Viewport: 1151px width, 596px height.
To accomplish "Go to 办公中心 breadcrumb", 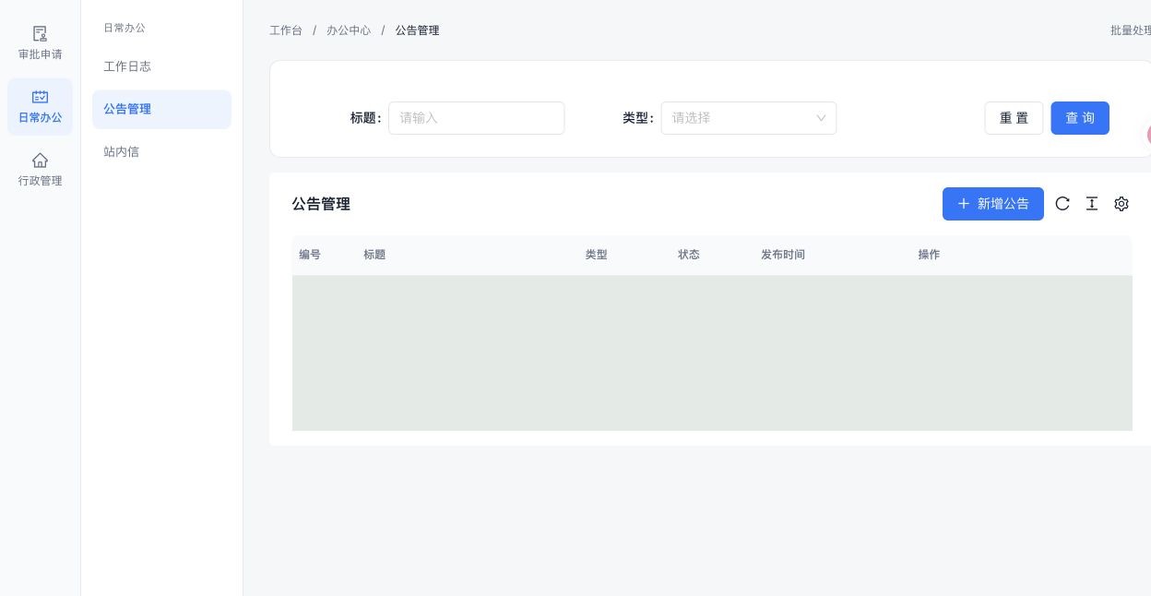I will tap(349, 30).
